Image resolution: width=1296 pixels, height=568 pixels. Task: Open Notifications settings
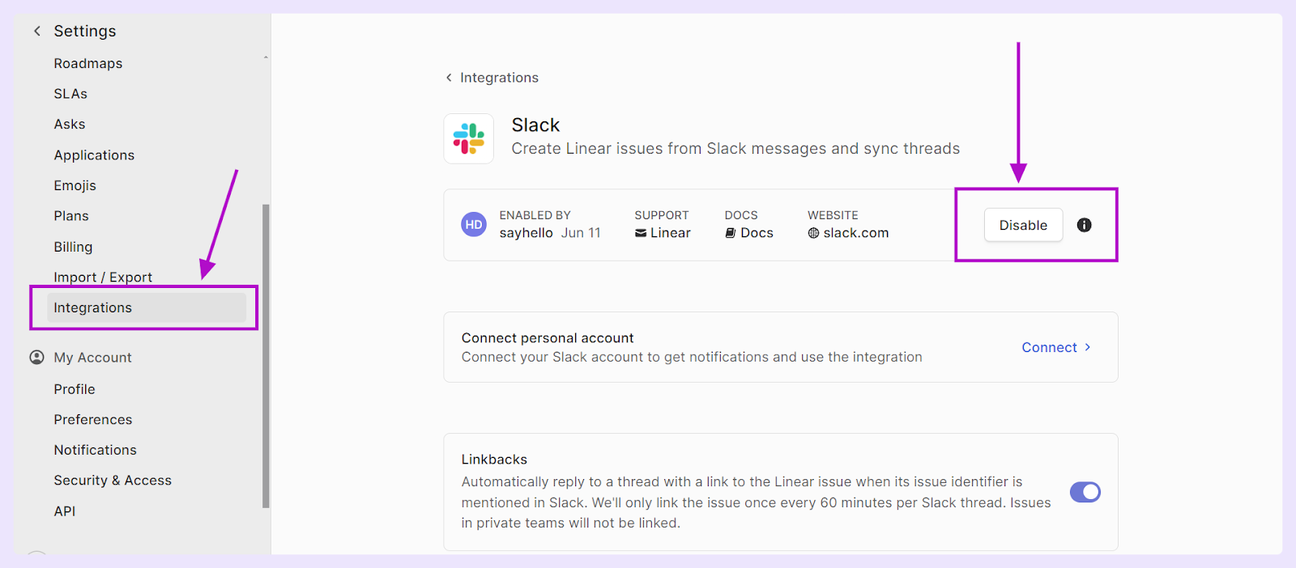(96, 450)
